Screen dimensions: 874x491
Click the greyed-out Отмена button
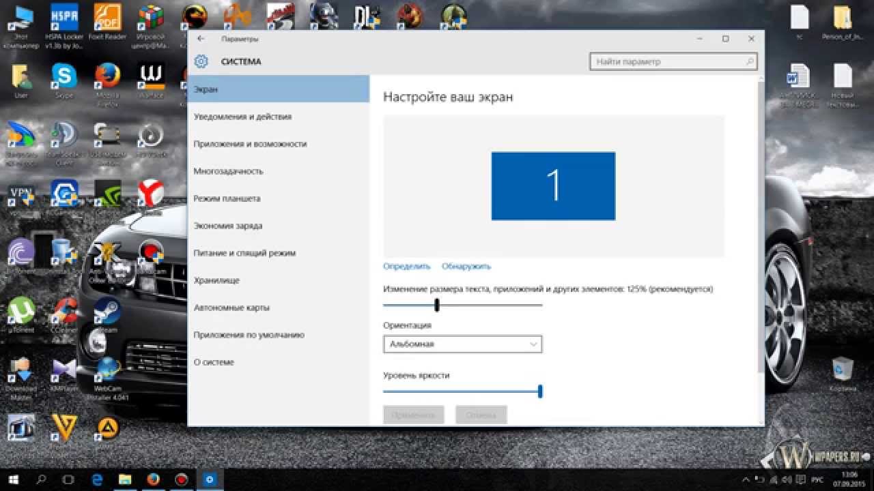pyautogui.click(x=481, y=415)
